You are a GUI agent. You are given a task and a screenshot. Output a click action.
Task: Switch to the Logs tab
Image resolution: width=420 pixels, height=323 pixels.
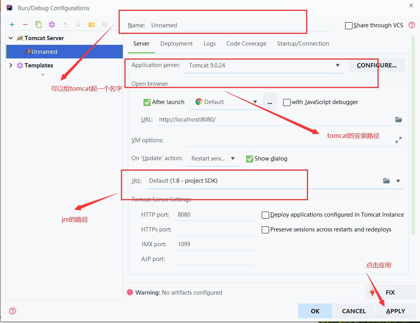tap(209, 44)
